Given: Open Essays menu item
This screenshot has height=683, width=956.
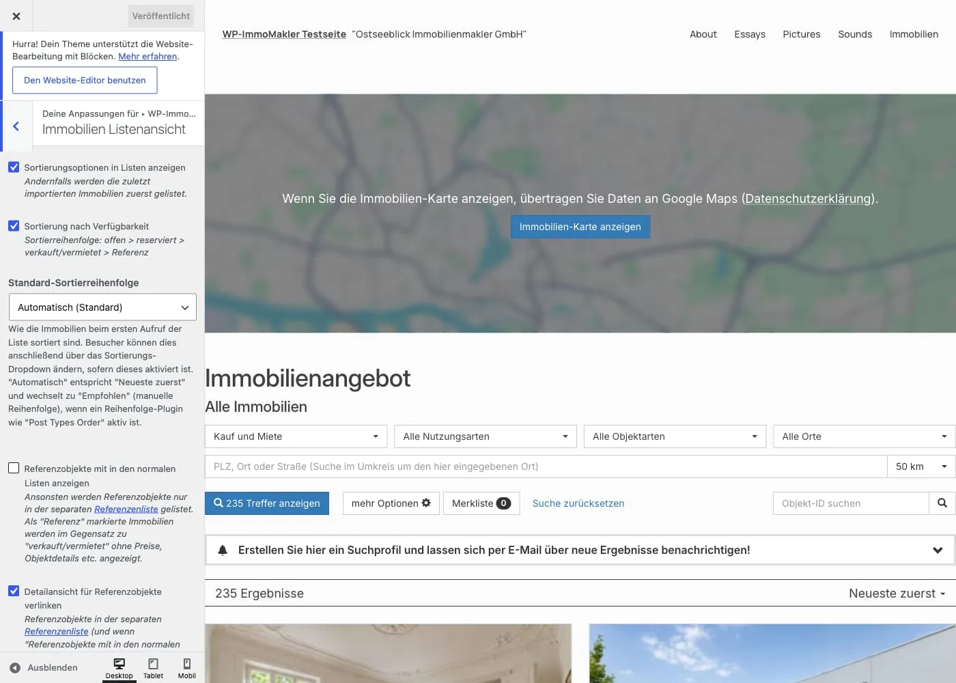Looking at the screenshot, I should point(750,34).
